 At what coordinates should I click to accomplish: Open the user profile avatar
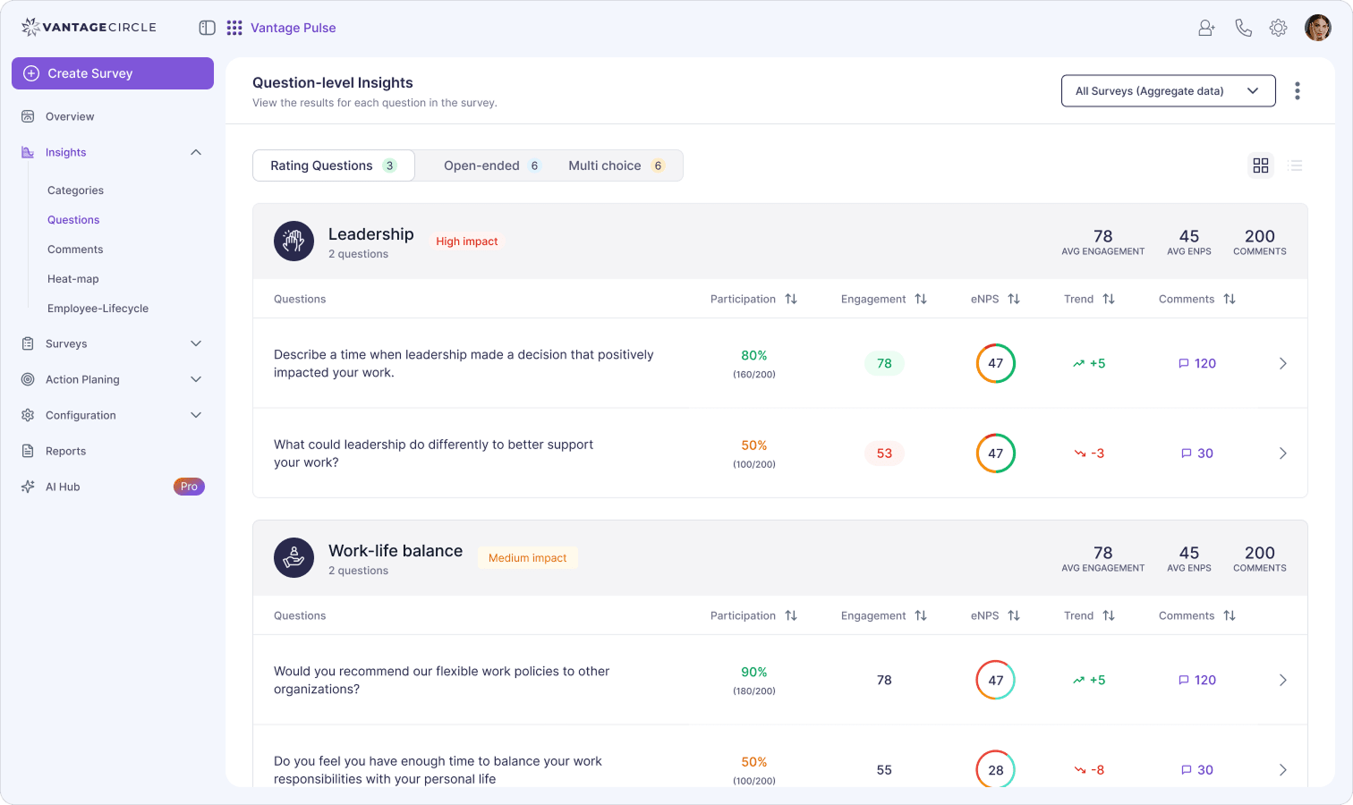[x=1317, y=28]
